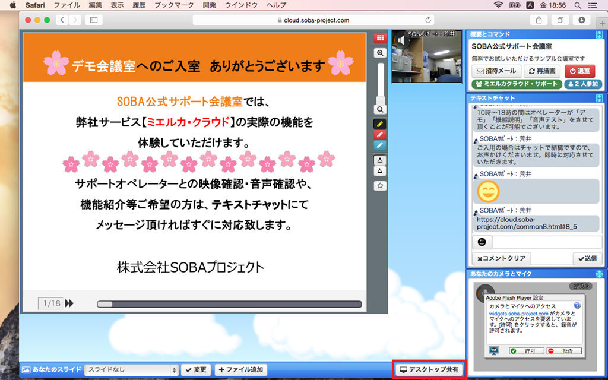Go back in Safari navigation

(62, 20)
